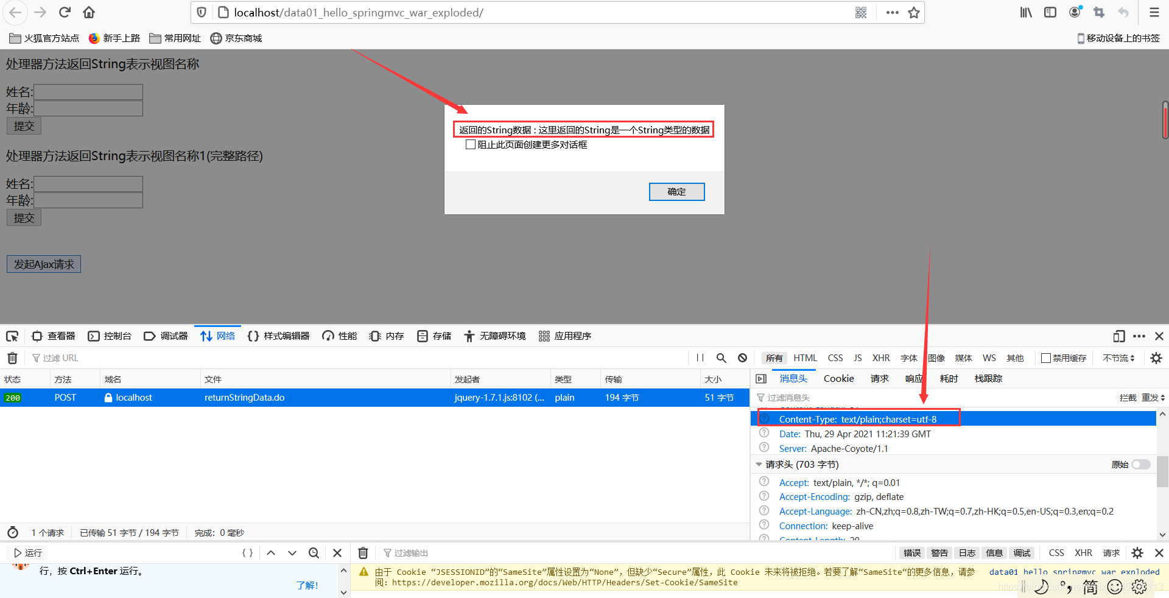Open the throttling dropdown
The height and width of the screenshot is (598, 1169).
tap(1119, 358)
